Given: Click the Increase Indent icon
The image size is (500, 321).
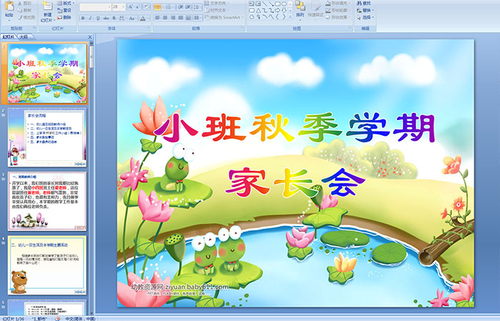Looking at the screenshot, I should pyautogui.click(x=188, y=7).
